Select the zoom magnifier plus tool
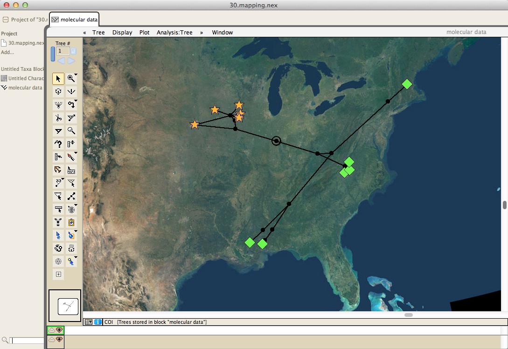The image size is (508, 349). click(71, 79)
